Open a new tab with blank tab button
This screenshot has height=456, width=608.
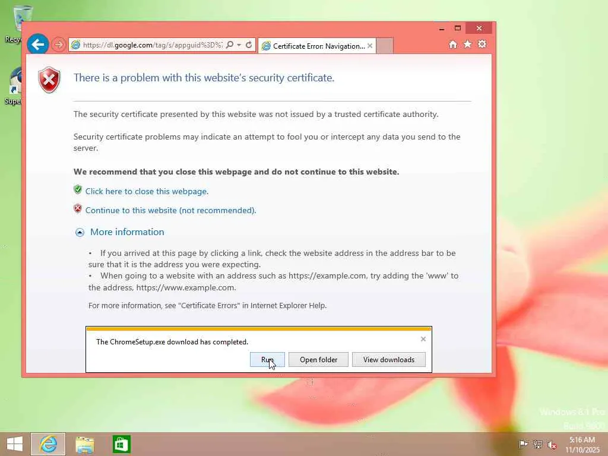(x=385, y=46)
